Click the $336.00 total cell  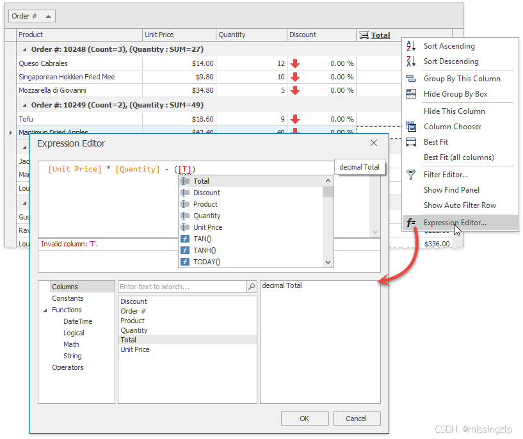tap(437, 244)
